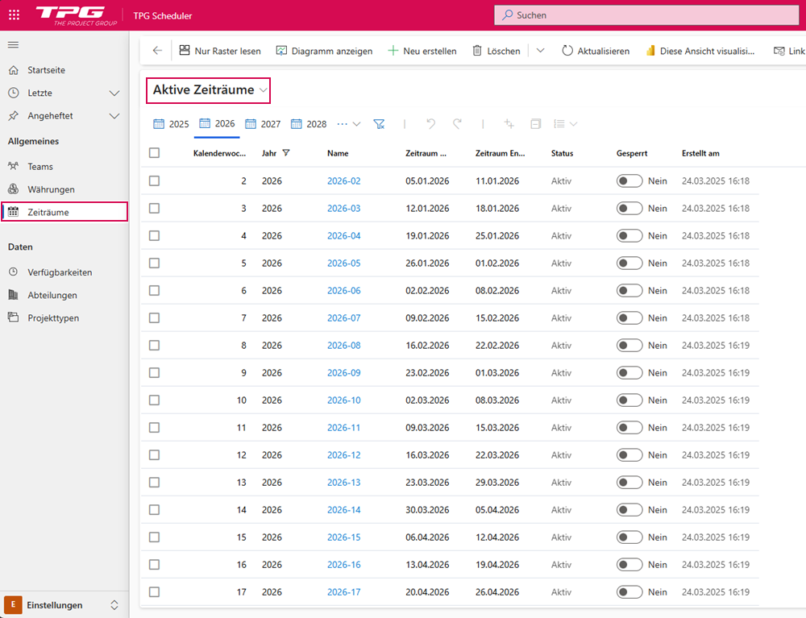This screenshot has width=806, height=618.
Task: Check the box for row 2026-05
Action: (x=155, y=263)
